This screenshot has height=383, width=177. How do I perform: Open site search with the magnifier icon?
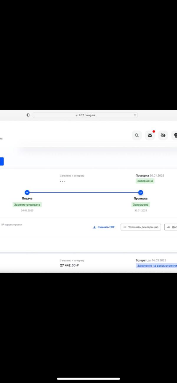coord(137,136)
